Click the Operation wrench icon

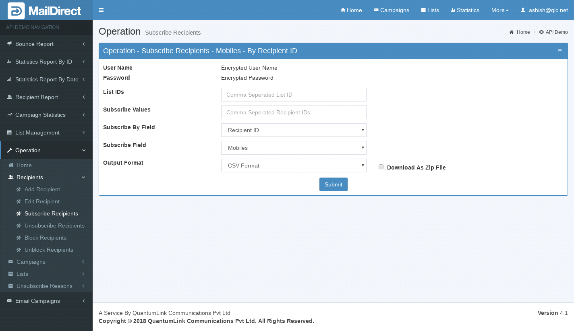(9, 150)
